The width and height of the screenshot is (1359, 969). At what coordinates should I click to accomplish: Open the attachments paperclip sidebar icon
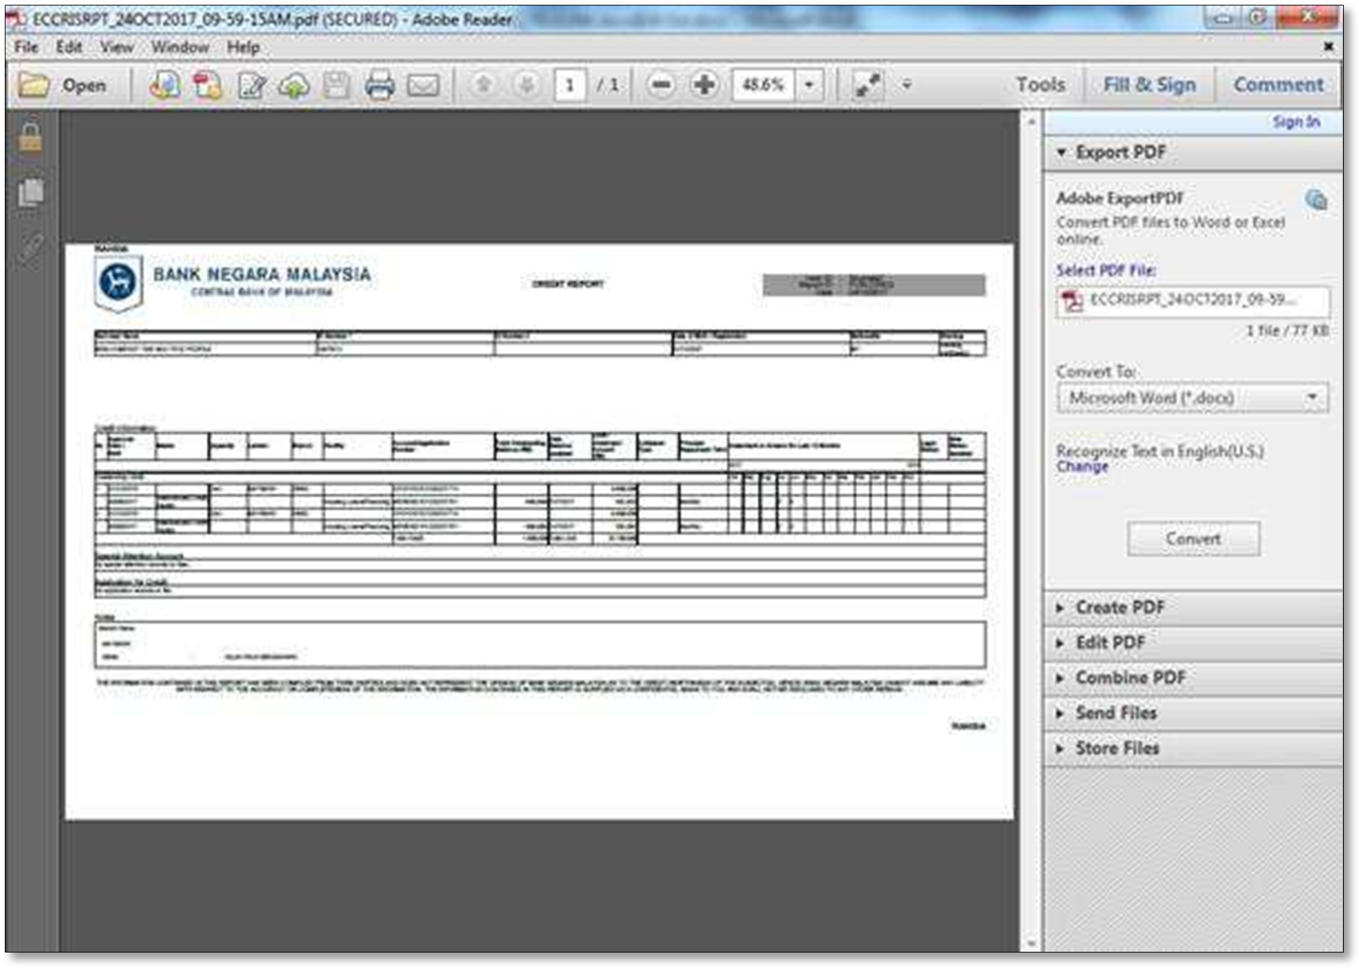pyautogui.click(x=30, y=248)
